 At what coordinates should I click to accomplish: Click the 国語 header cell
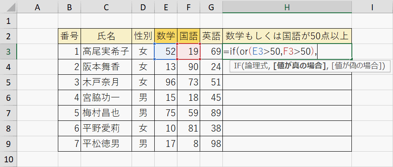[189, 36]
